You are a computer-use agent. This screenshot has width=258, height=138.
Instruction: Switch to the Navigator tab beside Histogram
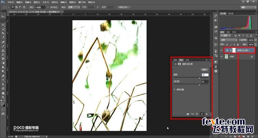(x=231, y=13)
